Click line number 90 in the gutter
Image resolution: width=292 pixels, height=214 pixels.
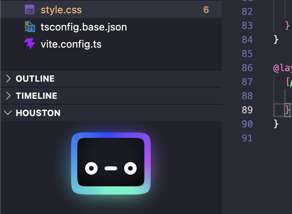[x=247, y=124]
